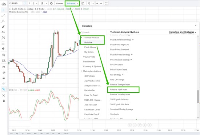200x135 pixels.
Task: Open the zoom in tool
Action: (x=4, y=55)
